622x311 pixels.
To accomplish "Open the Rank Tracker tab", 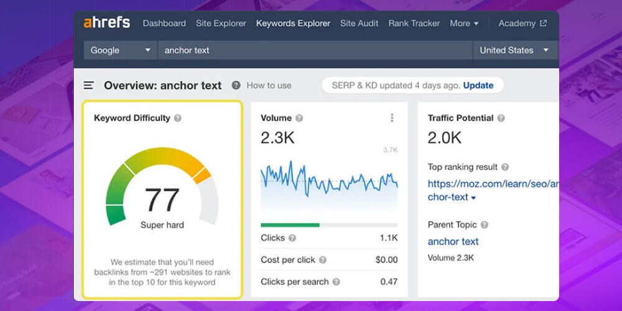I will (414, 24).
